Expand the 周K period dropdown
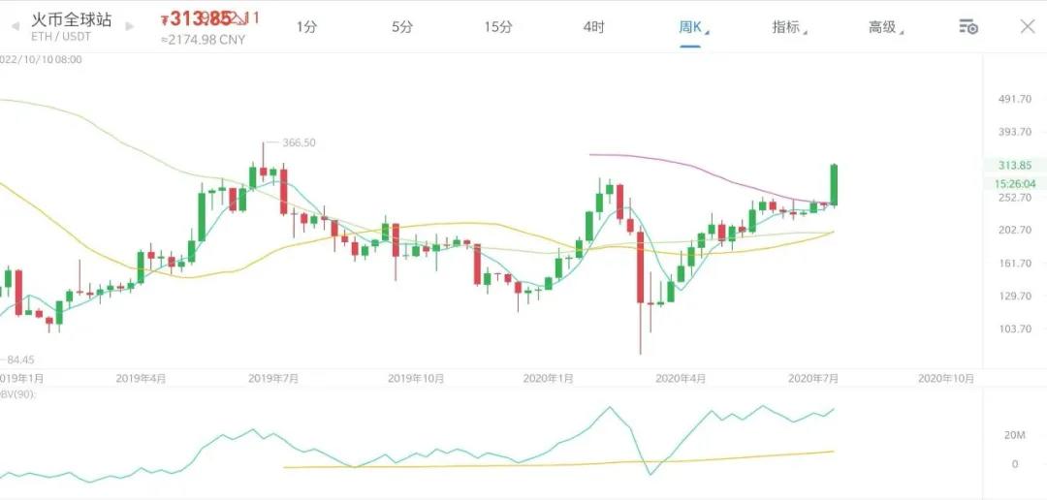Viewport: 1047px width, 500px height. click(x=692, y=27)
